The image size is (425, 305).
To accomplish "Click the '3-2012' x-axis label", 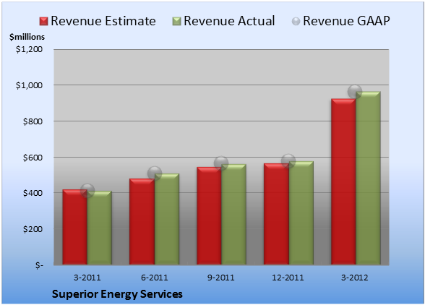I will point(355,278).
